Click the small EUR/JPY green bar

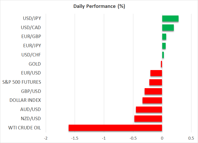pyautogui.click(x=164, y=46)
